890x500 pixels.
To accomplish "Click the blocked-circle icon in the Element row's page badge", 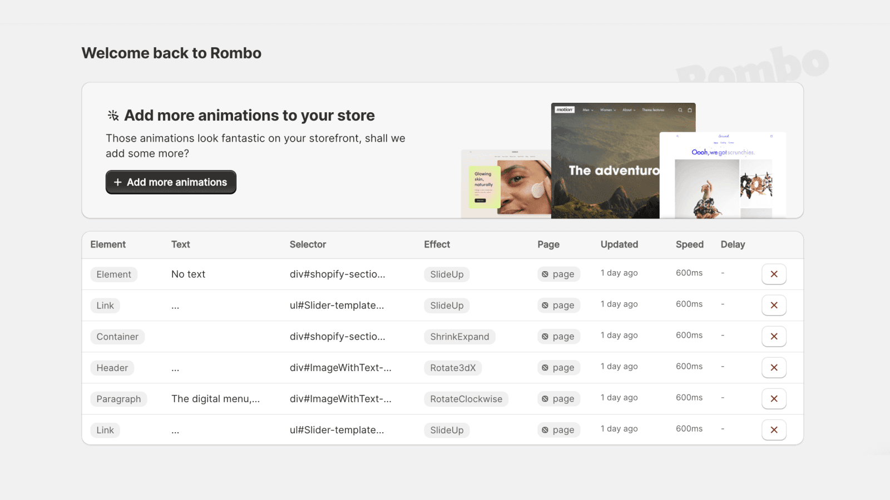I will pyautogui.click(x=546, y=274).
